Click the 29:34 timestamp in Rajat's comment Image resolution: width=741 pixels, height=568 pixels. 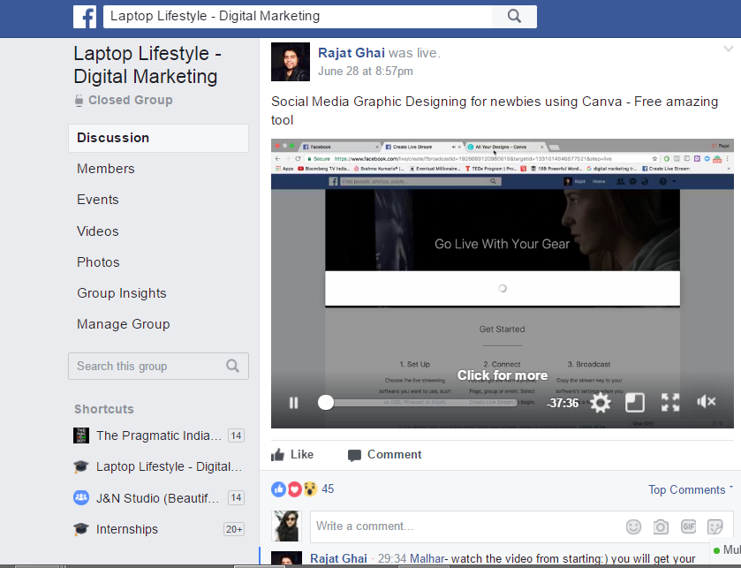pyautogui.click(x=392, y=558)
